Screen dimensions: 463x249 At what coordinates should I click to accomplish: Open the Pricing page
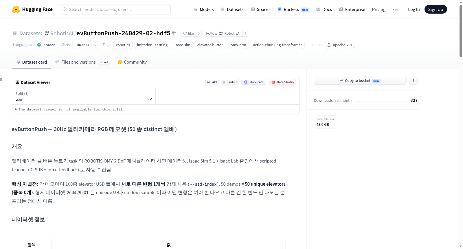point(379,9)
